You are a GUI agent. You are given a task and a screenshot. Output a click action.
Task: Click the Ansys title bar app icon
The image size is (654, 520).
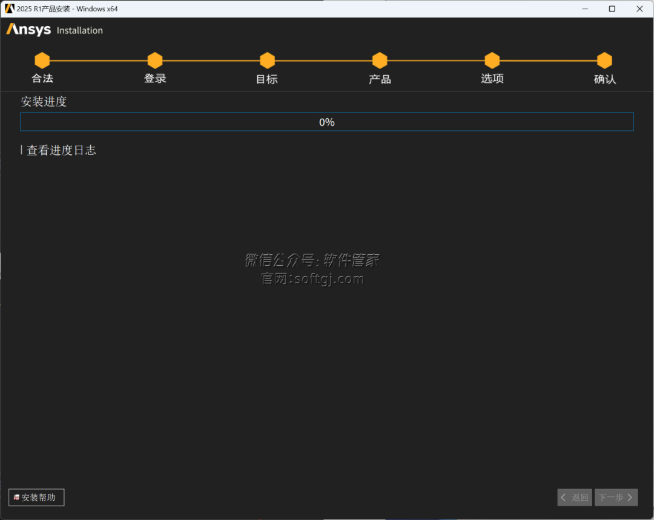(9, 8)
